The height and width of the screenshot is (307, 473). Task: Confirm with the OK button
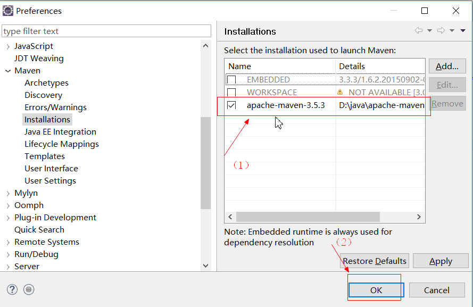(376, 290)
